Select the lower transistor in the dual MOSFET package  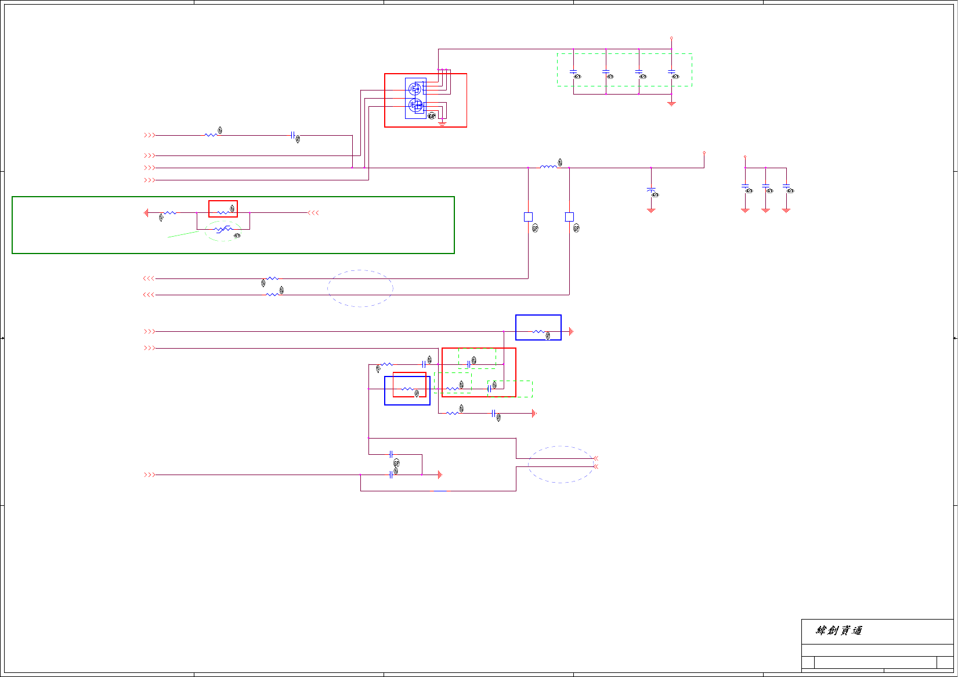(415, 105)
